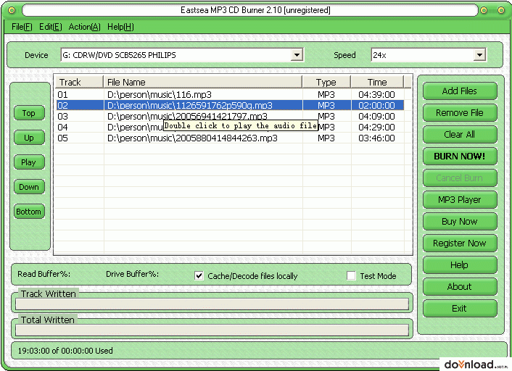Select file 1126591762p590g.mp3 row
512x371 pixels.
(x=230, y=105)
